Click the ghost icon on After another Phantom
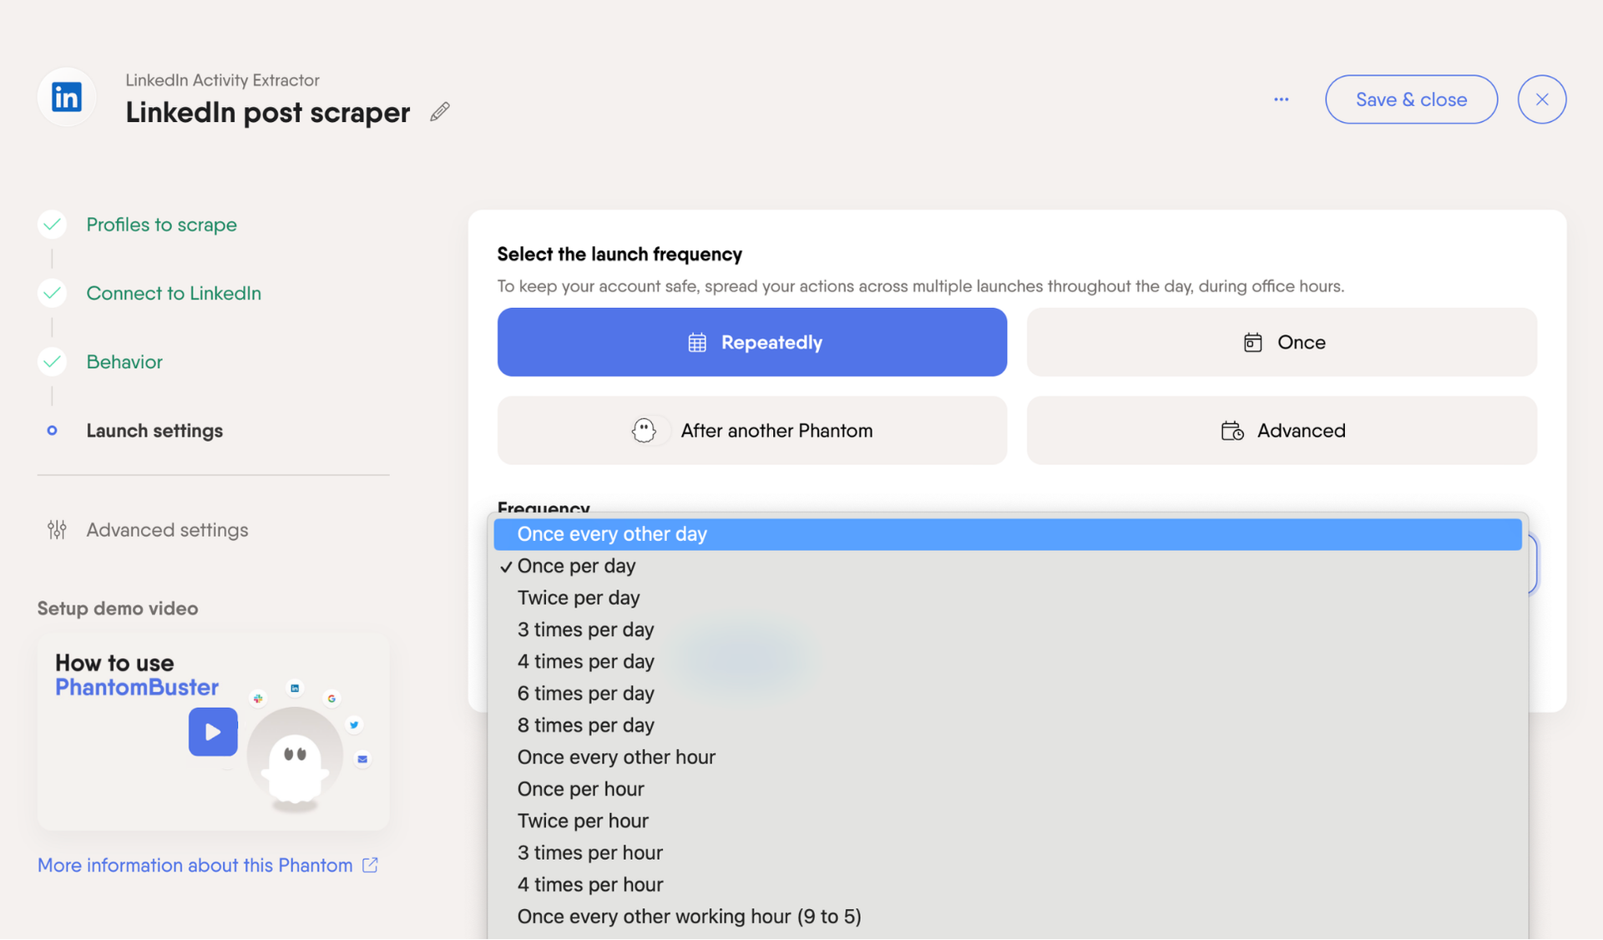Screen dimensions: 1603x940 pyautogui.click(x=645, y=430)
